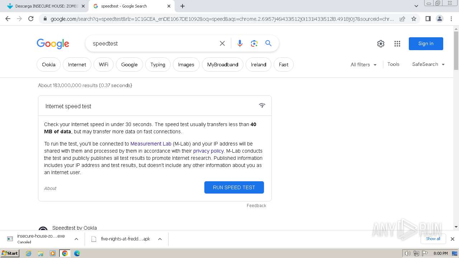Share this page icon in address bar

(x=402, y=19)
